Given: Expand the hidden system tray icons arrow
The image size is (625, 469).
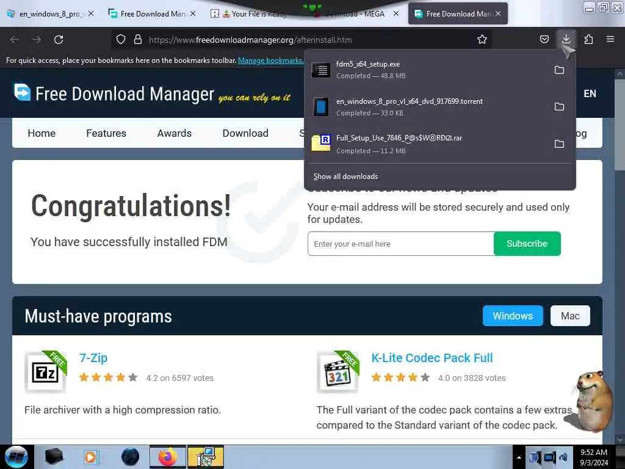Looking at the screenshot, I should [x=519, y=457].
